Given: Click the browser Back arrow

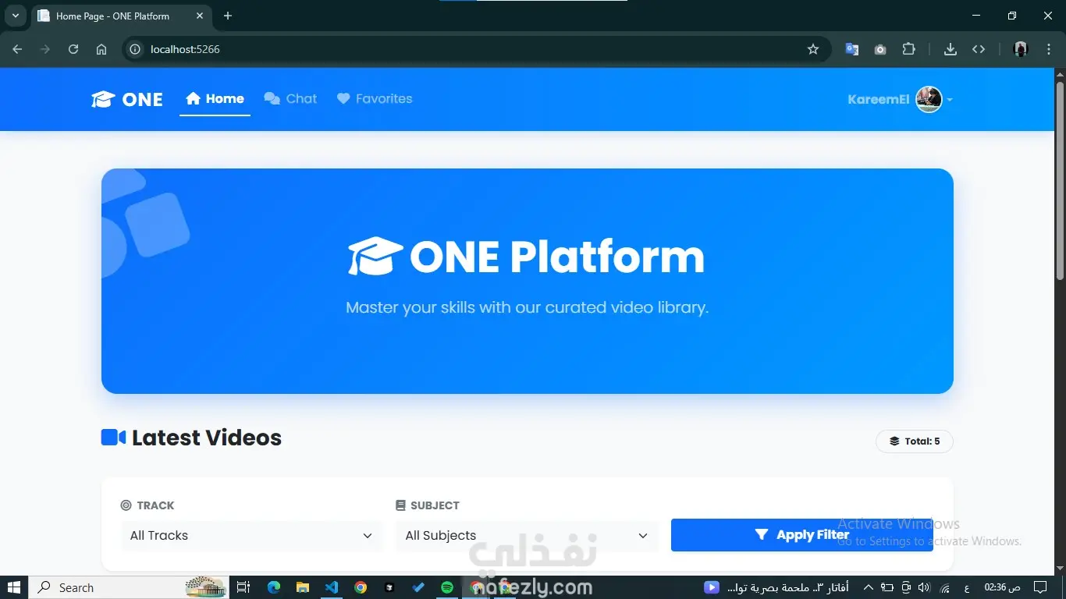Looking at the screenshot, I should [17, 49].
